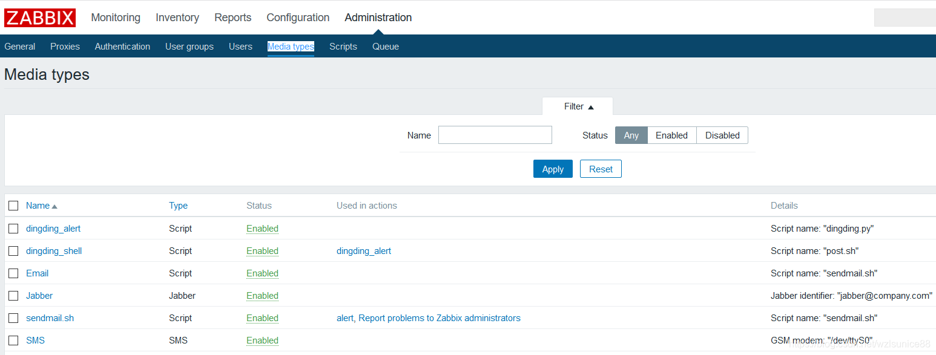Toggle Enabled status of Email
The image size is (936, 355).
pyautogui.click(x=262, y=273)
